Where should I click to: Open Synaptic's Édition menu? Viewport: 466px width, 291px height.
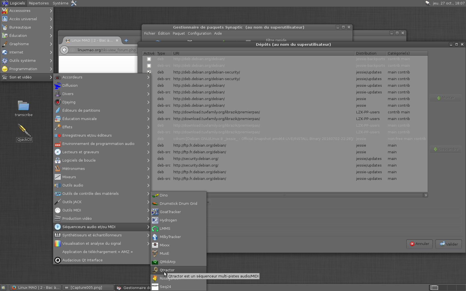pyautogui.click(x=164, y=33)
